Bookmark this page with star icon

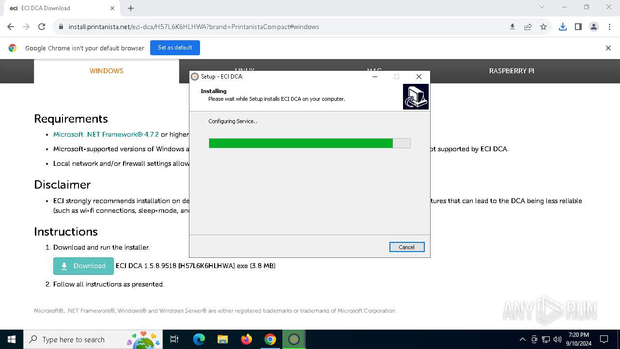[x=543, y=27]
